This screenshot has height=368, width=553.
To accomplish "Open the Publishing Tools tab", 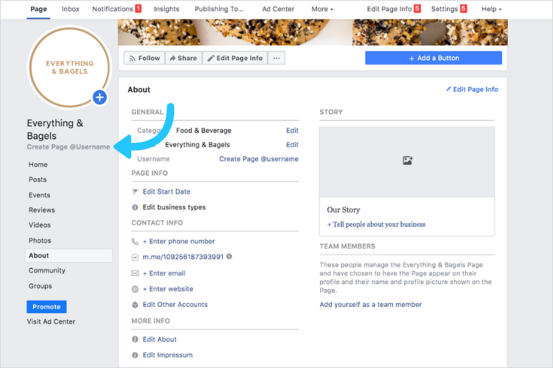I will click(219, 9).
